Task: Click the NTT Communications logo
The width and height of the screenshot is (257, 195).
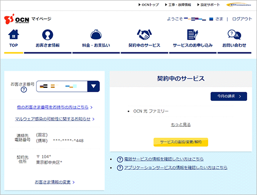Action: [x=239, y=5]
